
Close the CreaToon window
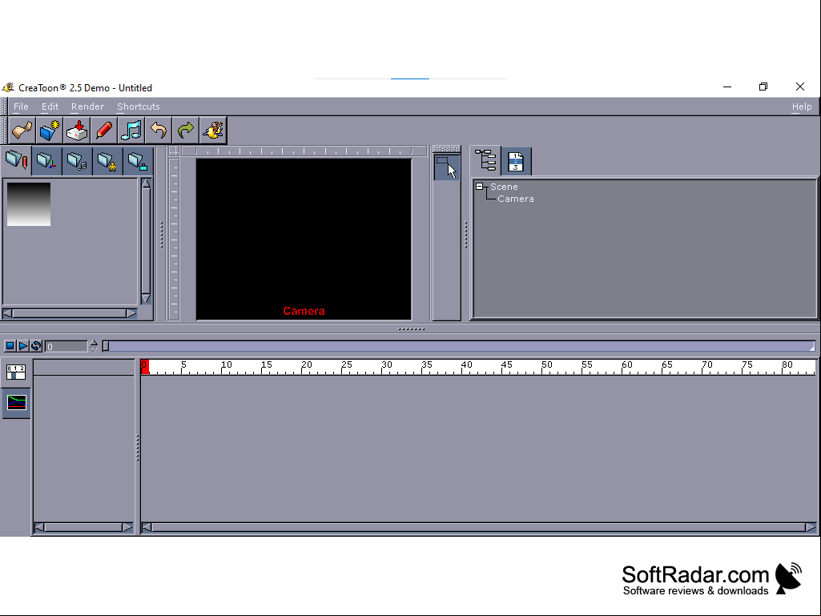(x=800, y=87)
